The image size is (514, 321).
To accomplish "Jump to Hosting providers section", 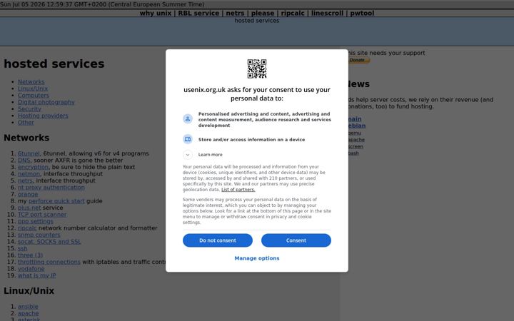I will [43, 116].
